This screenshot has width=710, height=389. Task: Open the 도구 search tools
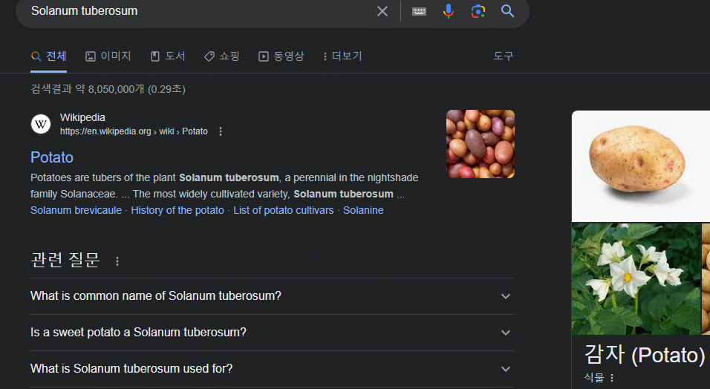point(504,56)
